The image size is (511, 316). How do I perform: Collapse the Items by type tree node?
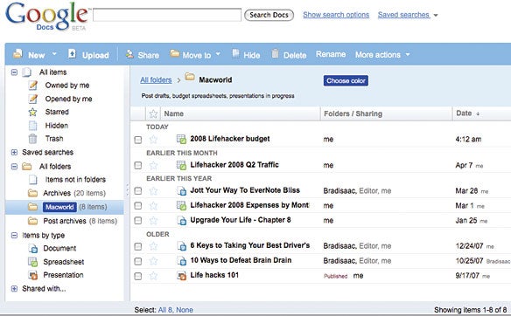tap(14, 235)
